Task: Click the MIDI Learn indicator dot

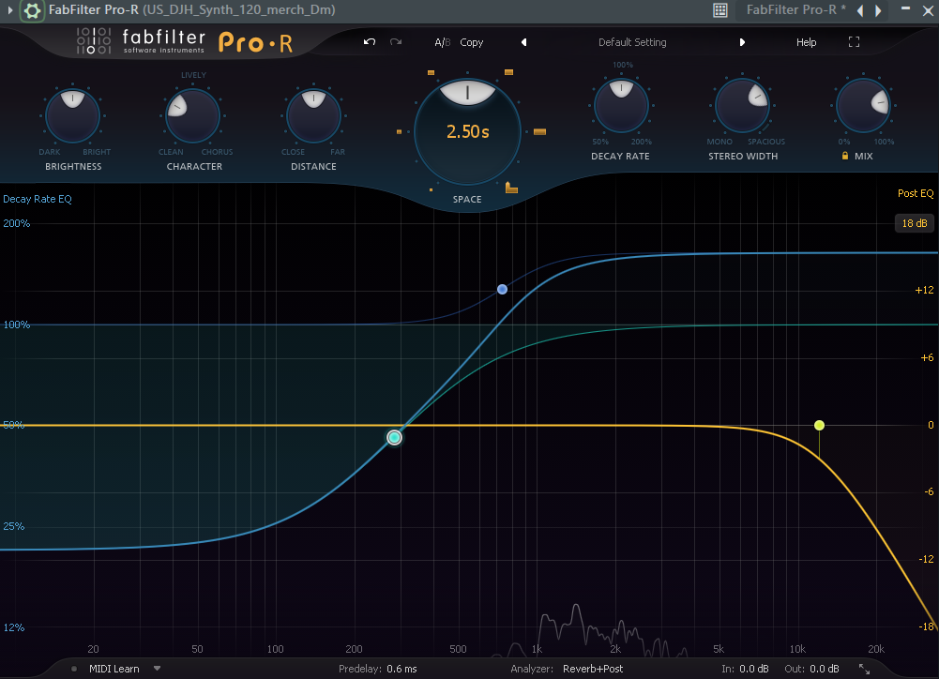Action: click(74, 669)
